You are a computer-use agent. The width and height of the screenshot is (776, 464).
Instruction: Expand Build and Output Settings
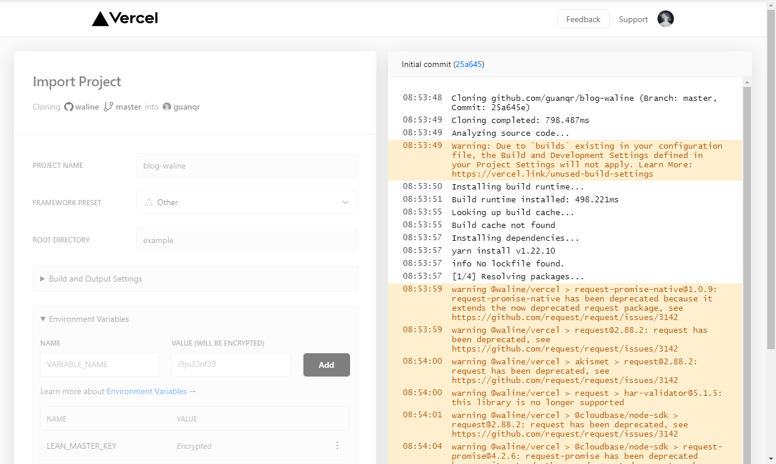pyautogui.click(x=195, y=279)
